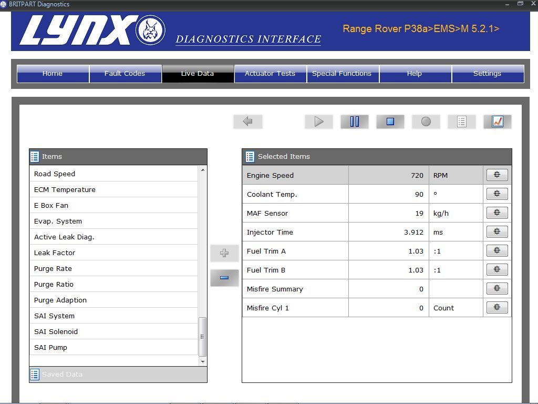Image resolution: width=538 pixels, height=404 pixels.
Task: Open the Special Functions tab
Action: [343, 74]
